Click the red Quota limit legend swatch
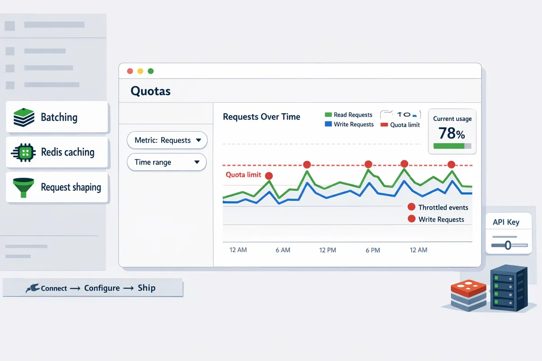 384,125
